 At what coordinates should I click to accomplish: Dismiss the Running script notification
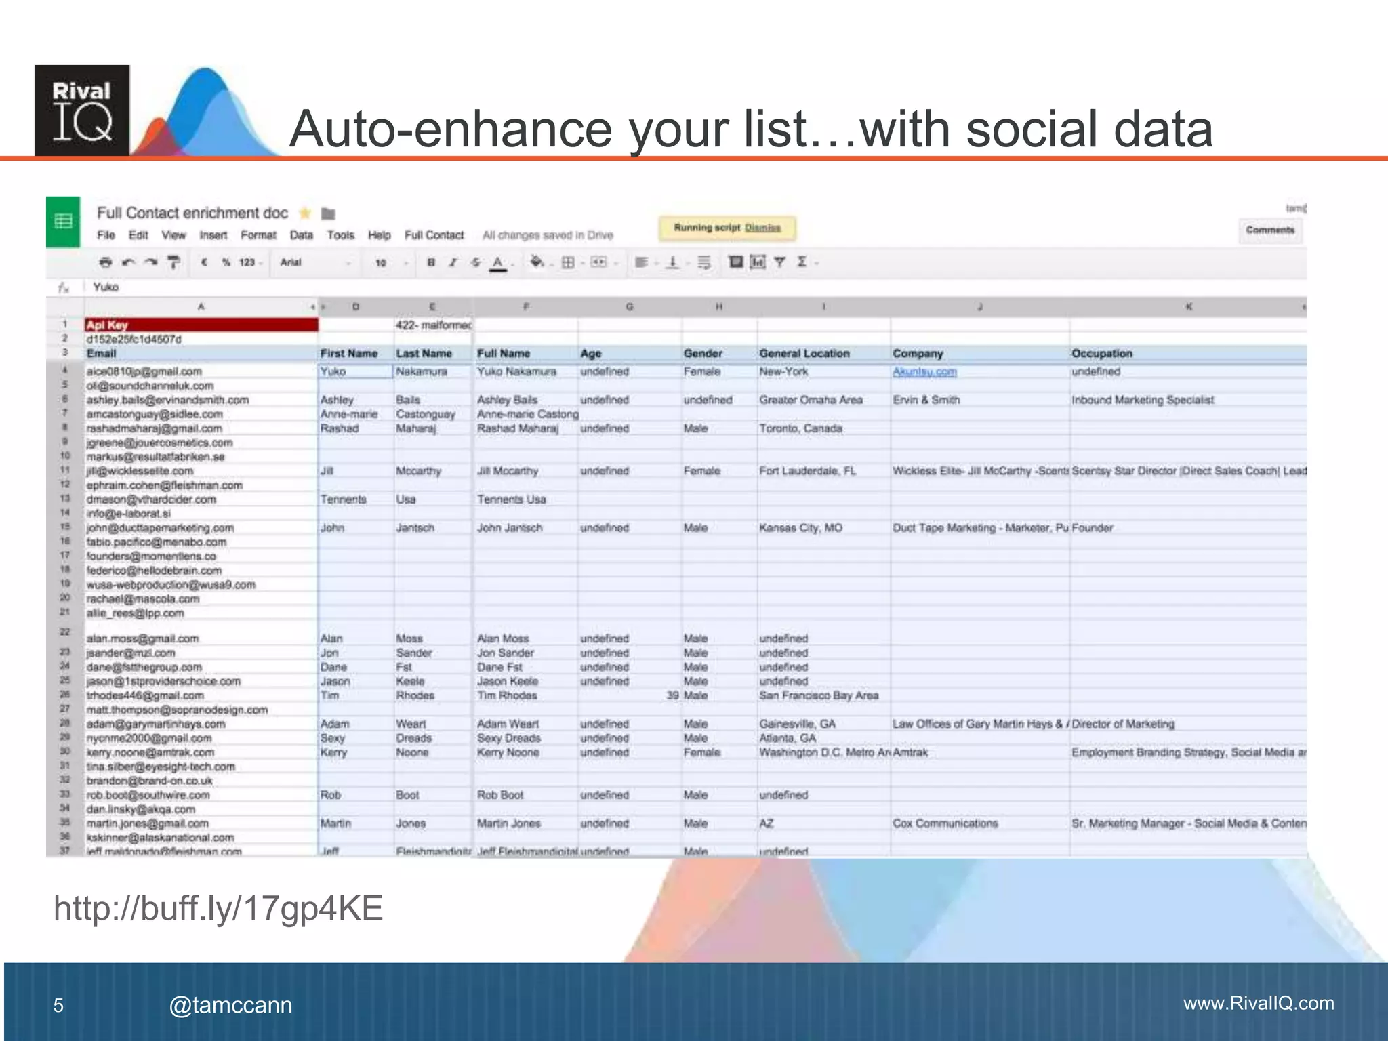762,228
